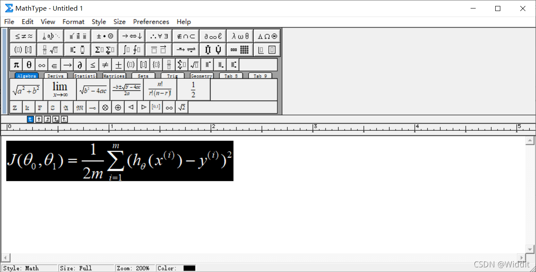Insert the theta symbol from small bar
536x272 pixels.
point(29,65)
